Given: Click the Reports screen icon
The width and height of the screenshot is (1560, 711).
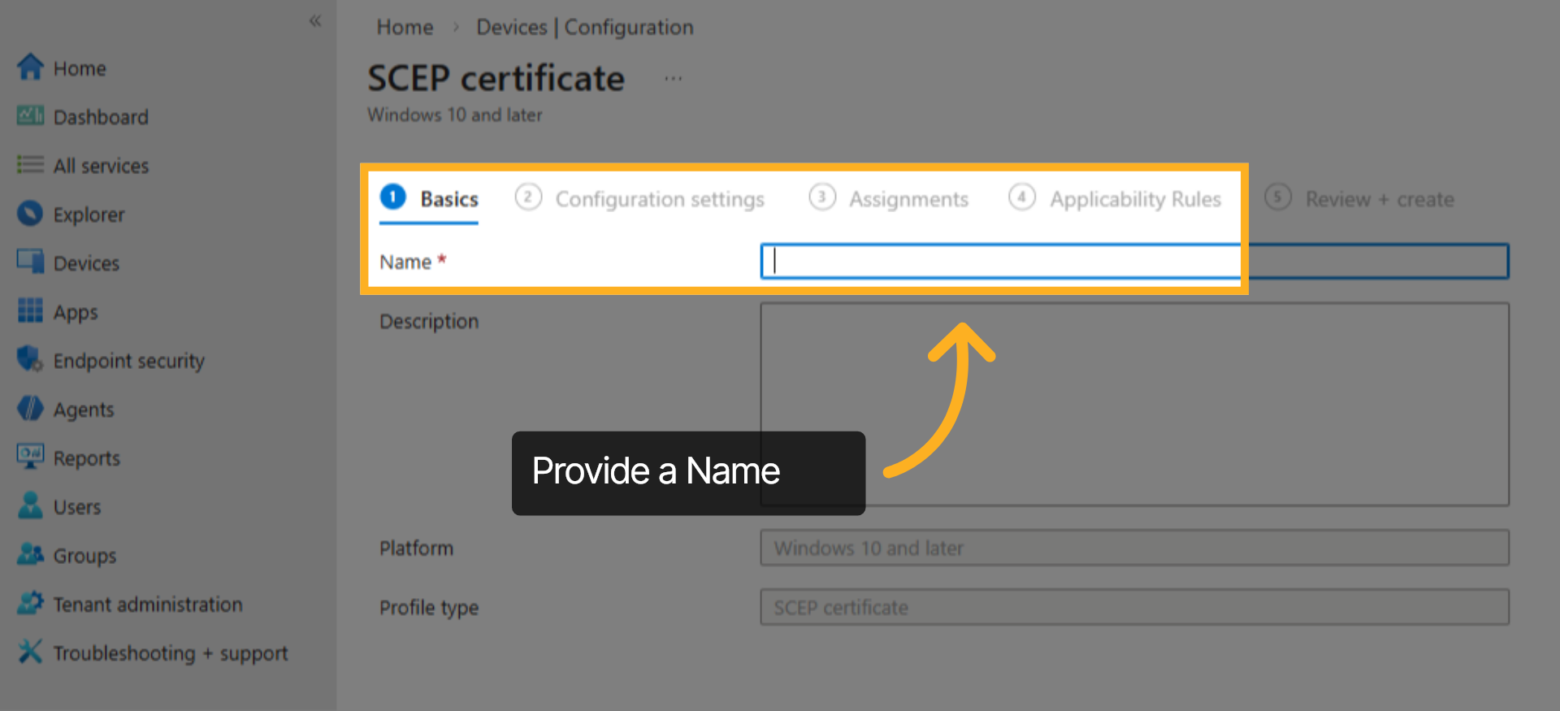Looking at the screenshot, I should tap(30, 457).
